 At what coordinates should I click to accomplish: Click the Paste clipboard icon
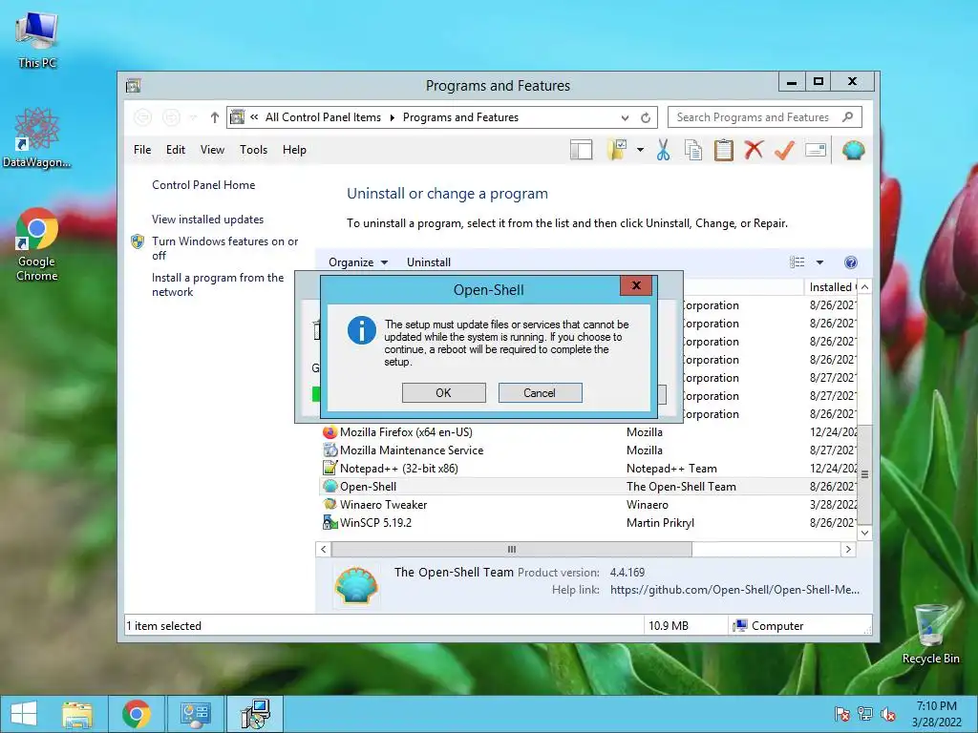tap(724, 150)
